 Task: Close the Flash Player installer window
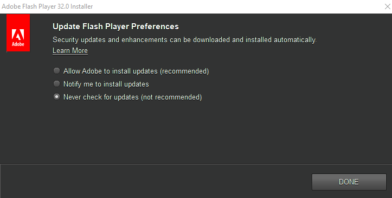point(387,6)
